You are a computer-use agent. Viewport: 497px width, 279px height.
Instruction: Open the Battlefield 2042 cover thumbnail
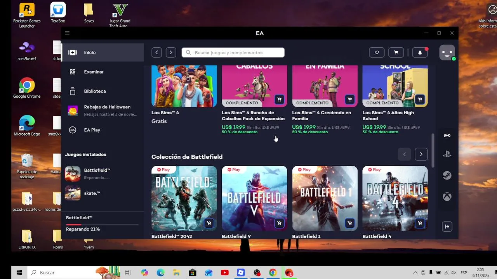184,198
